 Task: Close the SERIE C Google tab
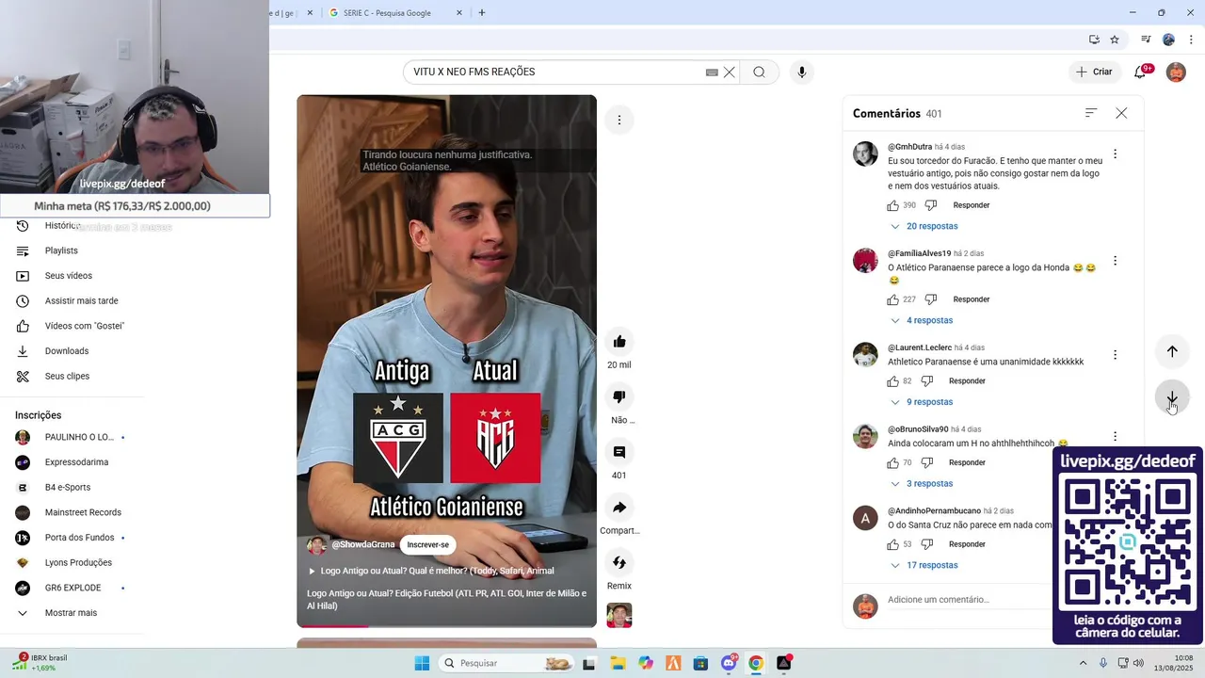pyautogui.click(x=459, y=13)
